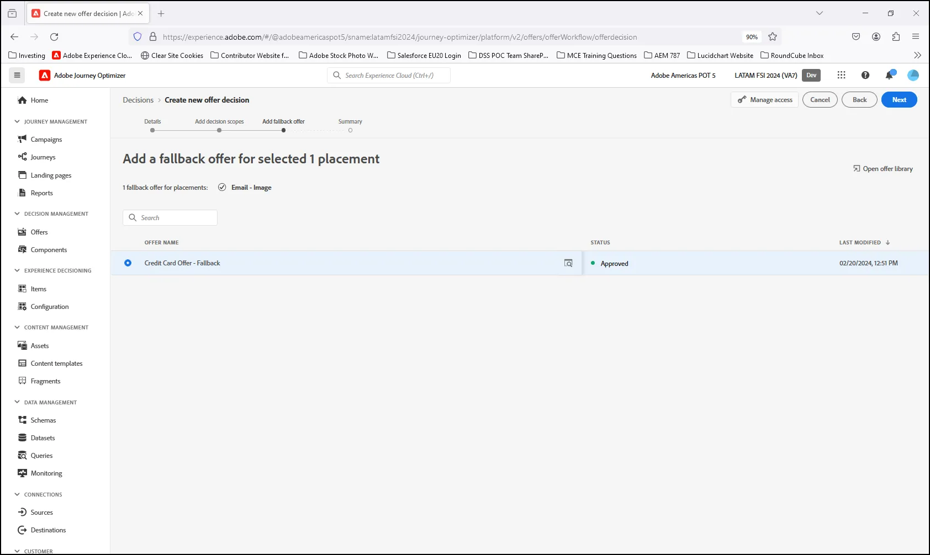
Task: Open the notifications bell
Action: click(889, 75)
